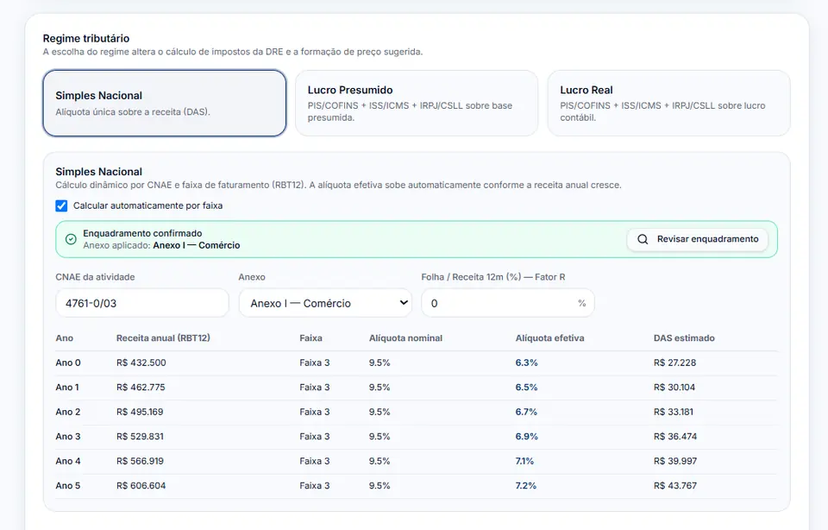Screen dimensions: 828x530
Task: Select the Simples Nacional regime card
Action: pyautogui.click(x=165, y=103)
